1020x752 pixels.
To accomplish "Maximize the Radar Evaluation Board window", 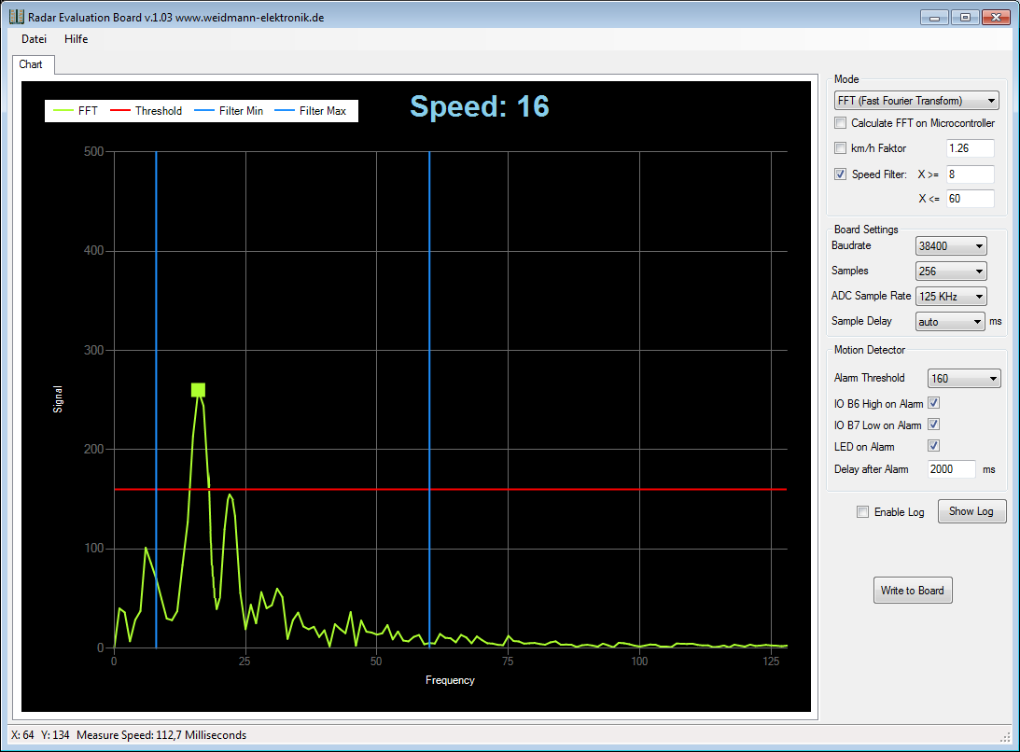I will [x=965, y=18].
